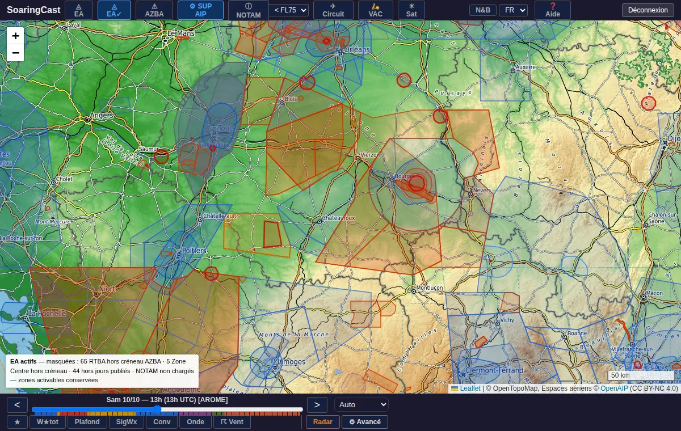Show VAC charts layer
This screenshot has width=681, height=431.
click(x=376, y=10)
